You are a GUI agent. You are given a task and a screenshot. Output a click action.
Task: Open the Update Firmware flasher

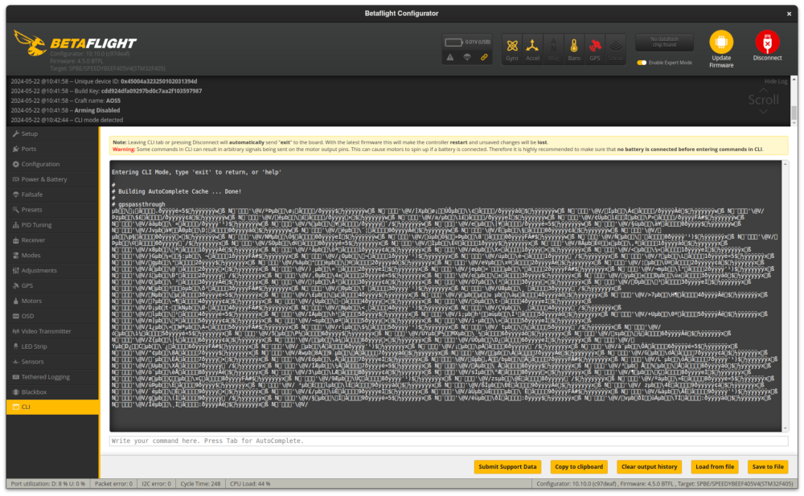coord(721,49)
